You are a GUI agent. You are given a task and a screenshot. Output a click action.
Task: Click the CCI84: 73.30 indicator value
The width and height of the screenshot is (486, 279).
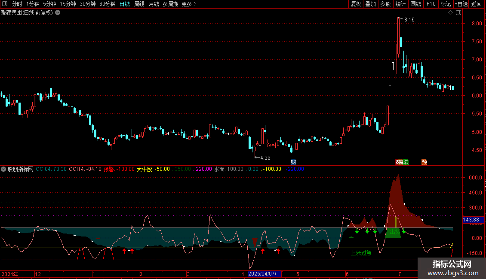click(x=51, y=169)
